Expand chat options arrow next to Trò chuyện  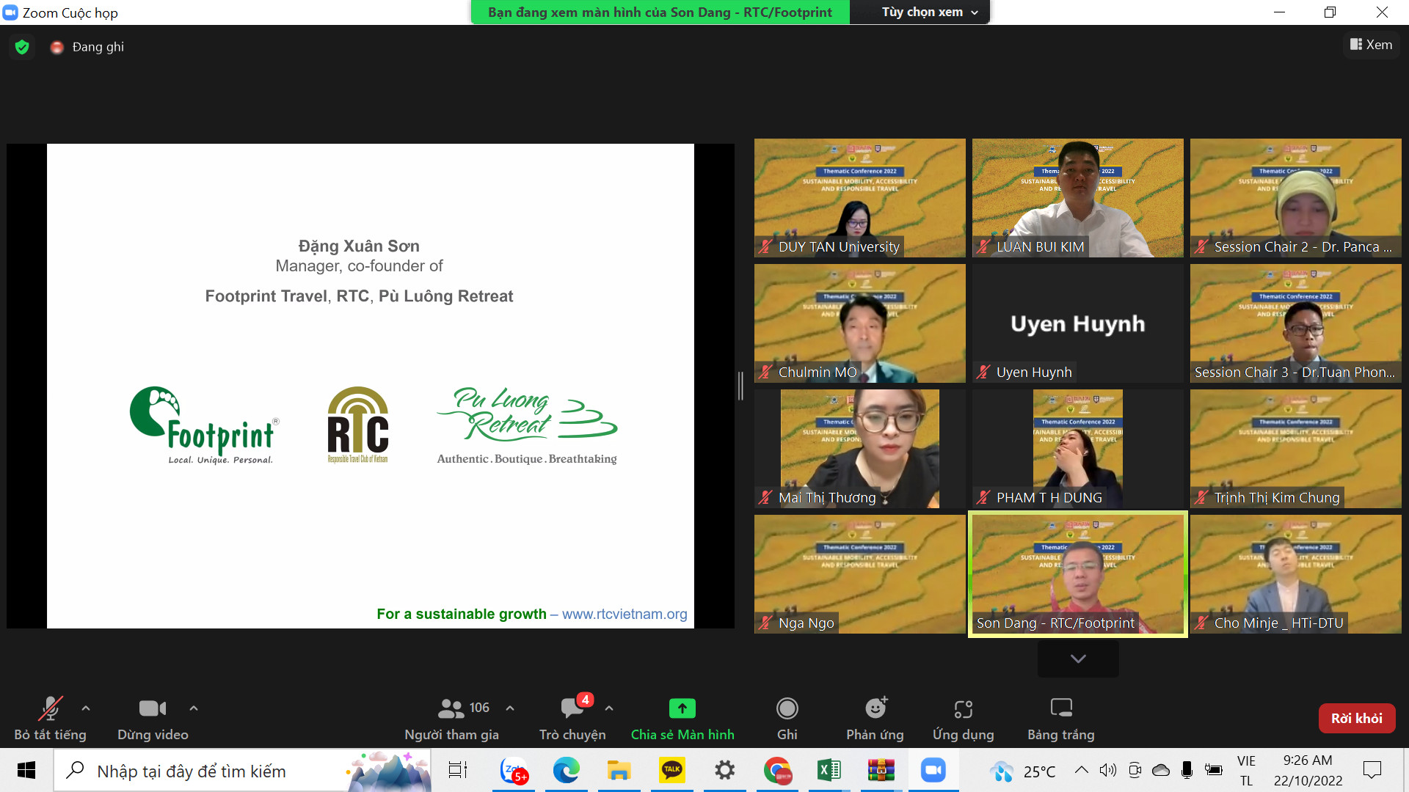pos(609,708)
